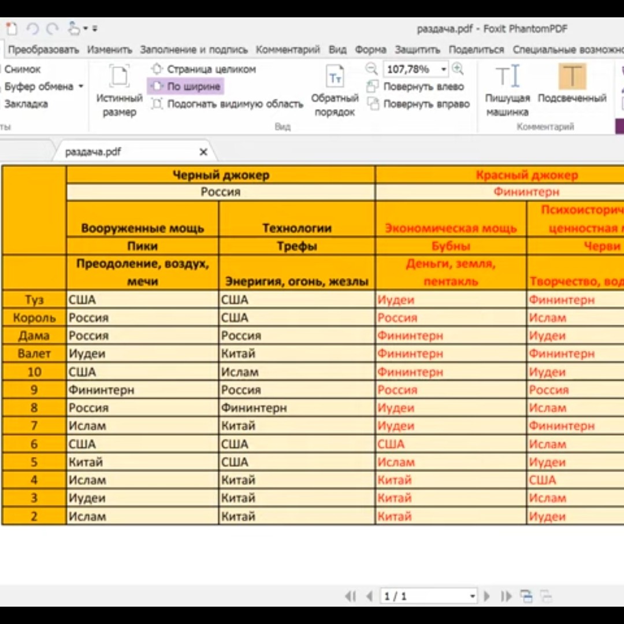Image resolution: width=624 pixels, height=624 pixels.
Task: Click the previous view icon in status bar
Action: tap(526, 596)
